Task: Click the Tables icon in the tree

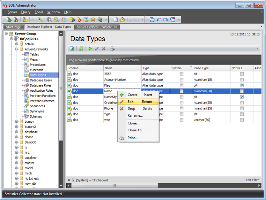Action: coord(27,54)
